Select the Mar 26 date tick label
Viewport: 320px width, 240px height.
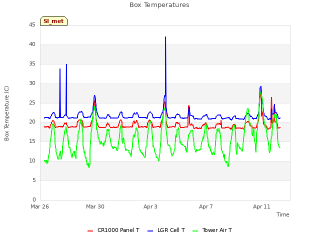click(40, 206)
